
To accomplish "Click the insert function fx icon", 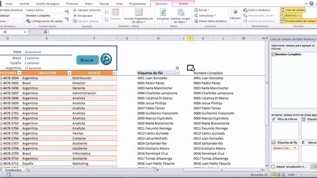I will 45,32.
